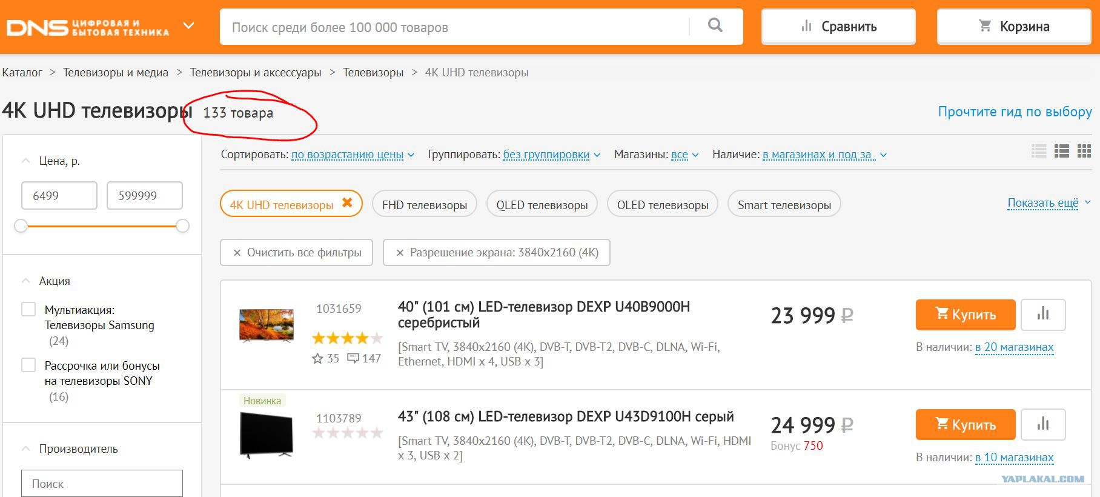The height and width of the screenshot is (497, 1100).
Task: Open grouping dropdown без группировки
Action: point(551,155)
